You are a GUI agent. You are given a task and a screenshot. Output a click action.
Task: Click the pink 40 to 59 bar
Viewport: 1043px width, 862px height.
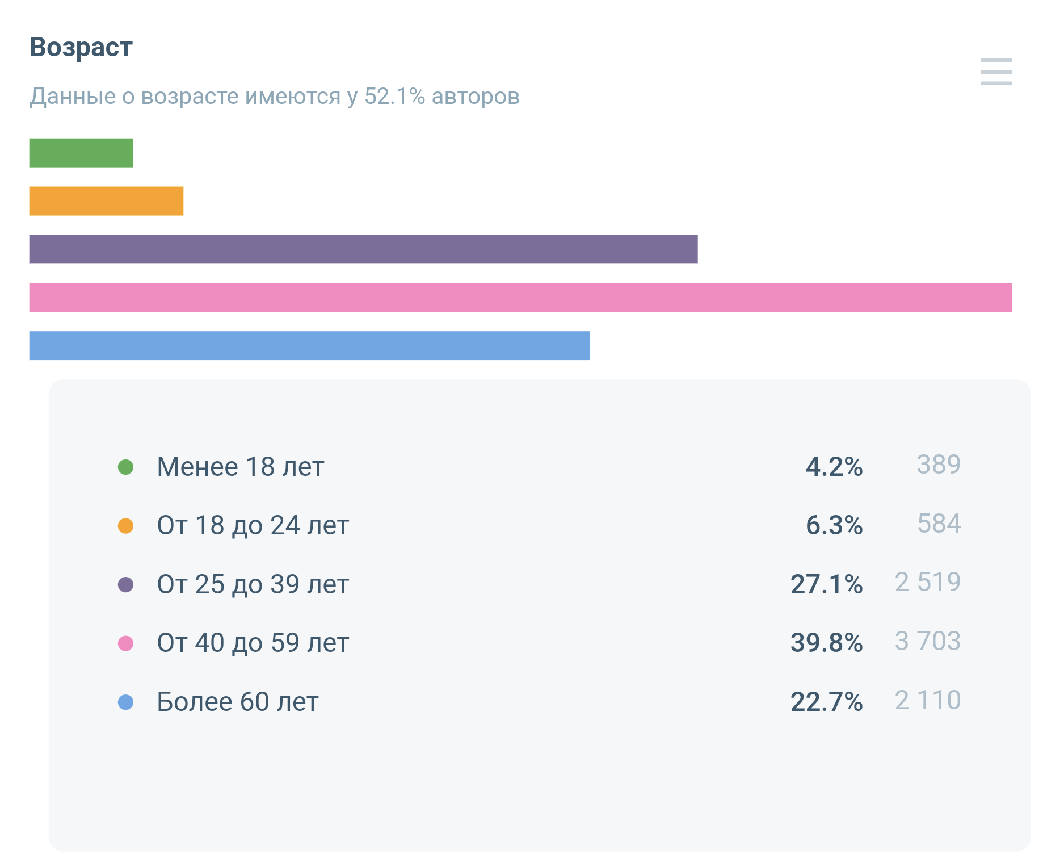[x=520, y=298]
